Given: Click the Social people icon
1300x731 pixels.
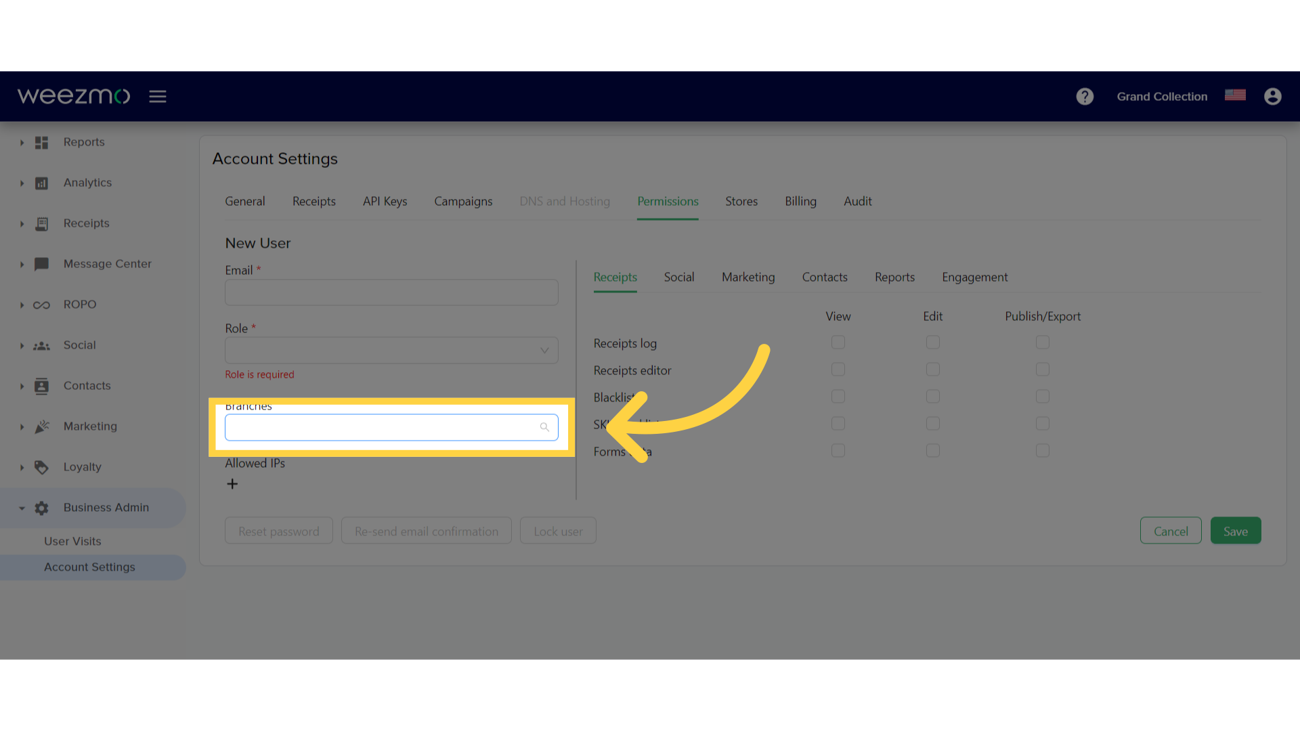Looking at the screenshot, I should pyautogui.click(x=41, y=345).
